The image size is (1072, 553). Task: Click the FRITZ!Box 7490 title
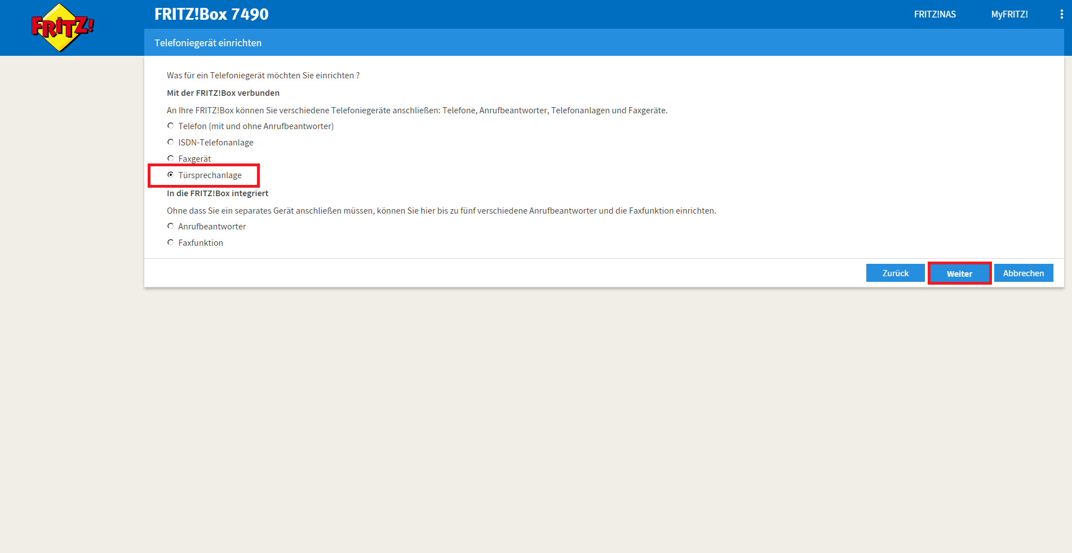coord(211,14)
